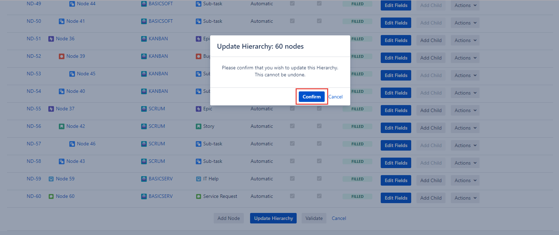Image resolution: width=559 pixels, height=235 pixels.
Task: Click the BASICSOFT project icon in ND-50 row
Action: coord(144,21)
